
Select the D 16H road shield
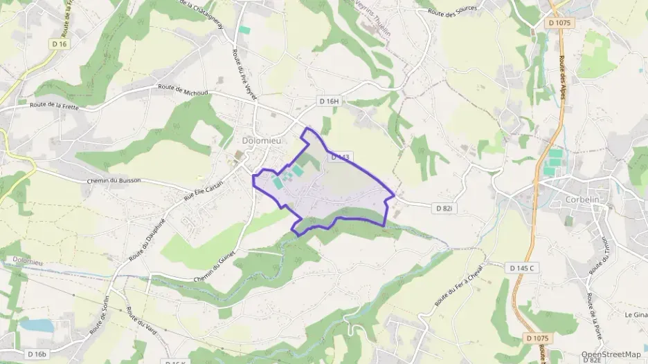pyautogui.click(x=330, y=101)
